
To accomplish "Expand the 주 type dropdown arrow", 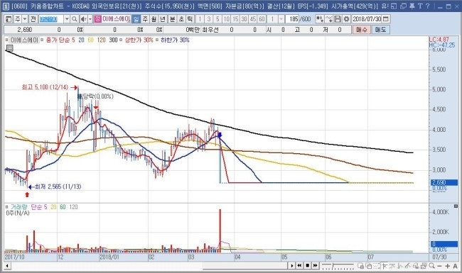I will (x=25, y=19).
